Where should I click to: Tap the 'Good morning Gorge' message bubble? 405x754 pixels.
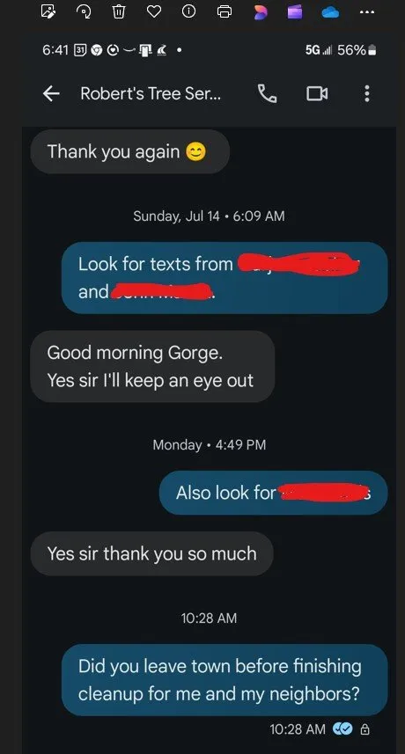click(x=152, y=366)
